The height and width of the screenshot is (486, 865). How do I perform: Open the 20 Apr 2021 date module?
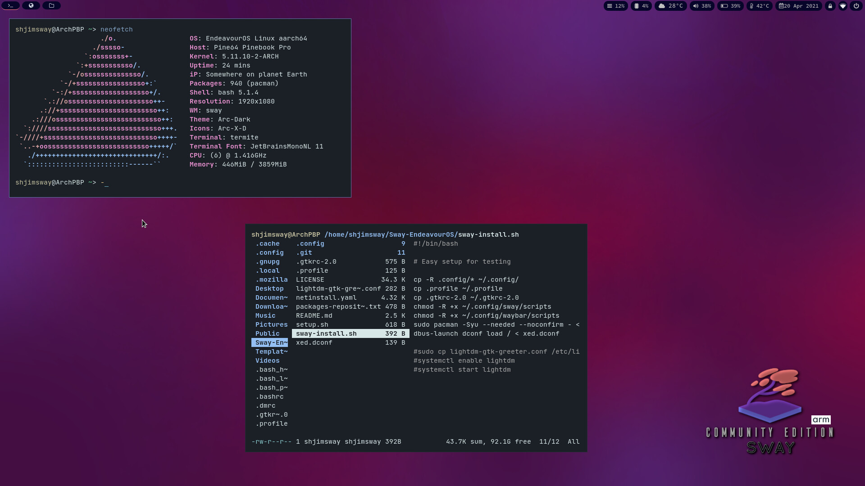click(x=799, y=6)
